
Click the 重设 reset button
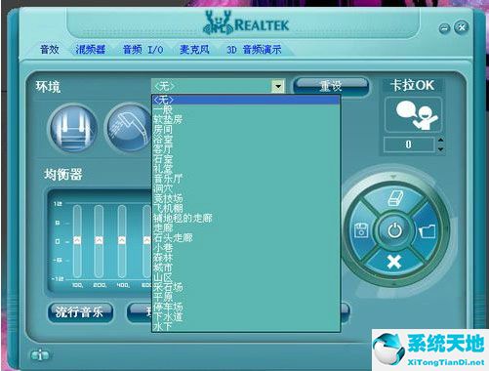tap(331, 86)
